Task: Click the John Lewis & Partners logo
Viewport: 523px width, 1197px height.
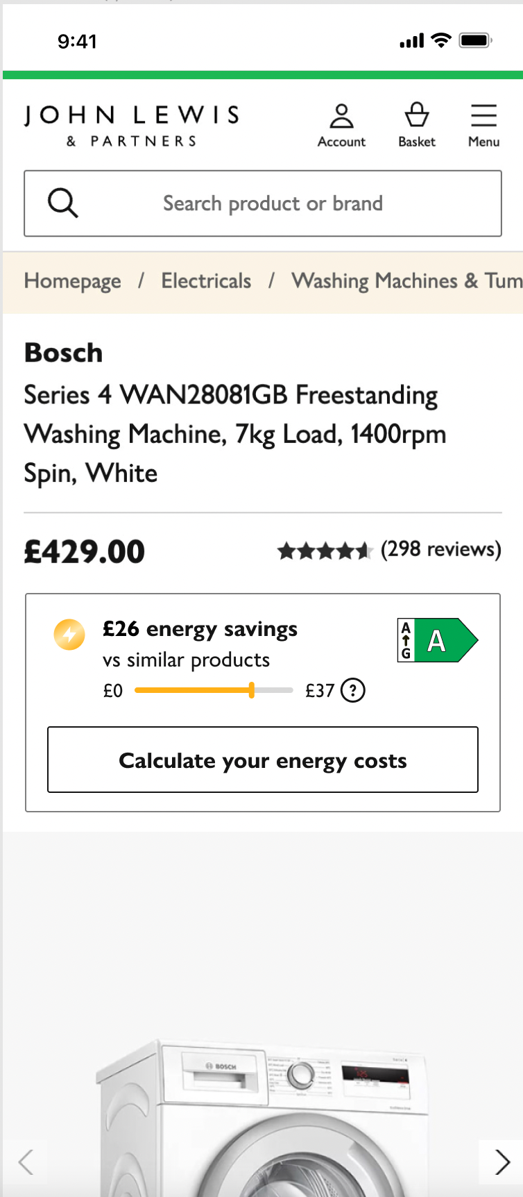Action: click(x=132, y=126)
